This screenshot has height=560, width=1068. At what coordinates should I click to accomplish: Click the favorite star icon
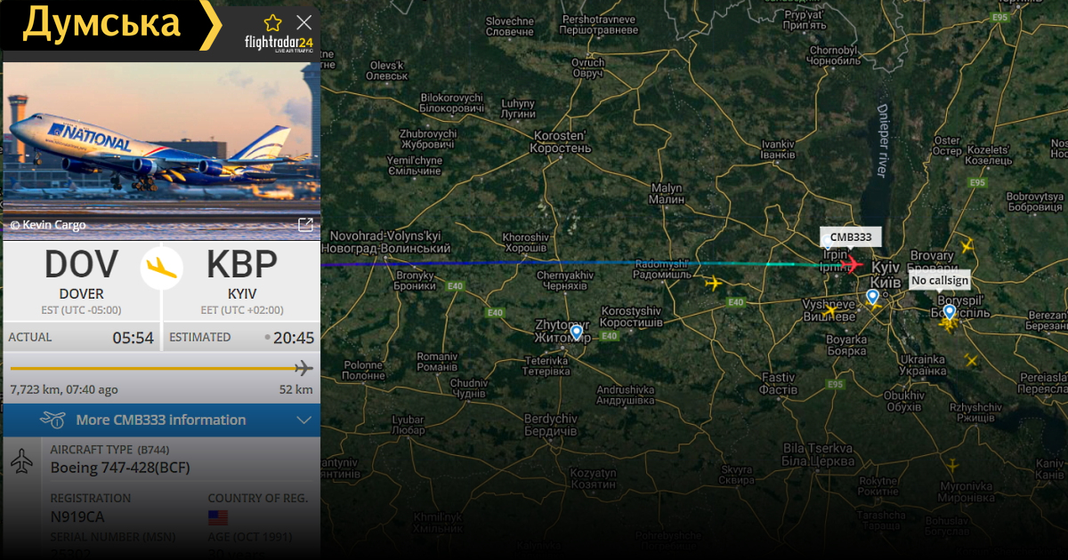click(272, 23)
